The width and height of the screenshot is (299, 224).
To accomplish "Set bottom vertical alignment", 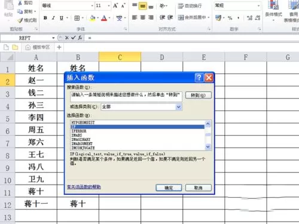I will (151, 7).
